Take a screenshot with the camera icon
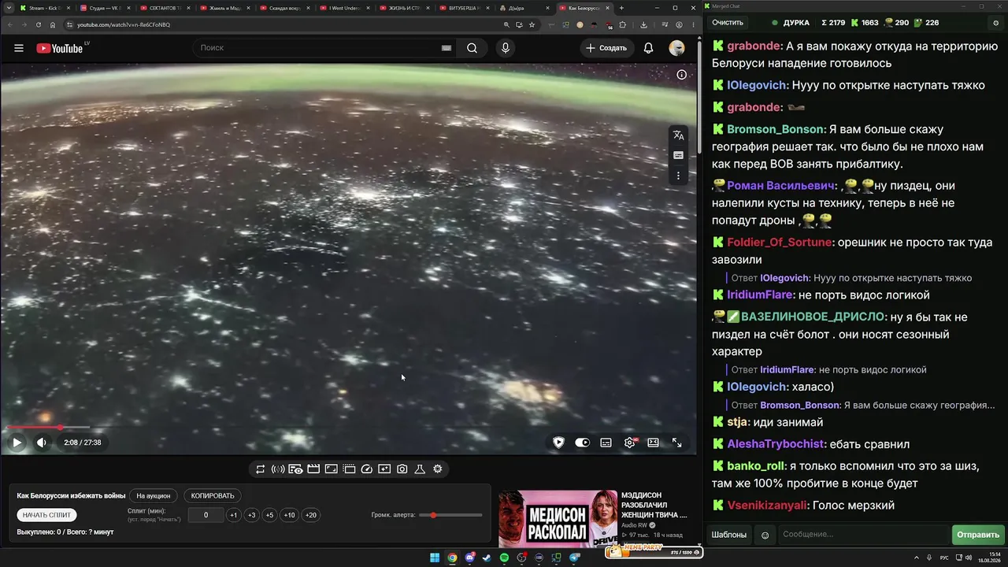 point(402,469)
